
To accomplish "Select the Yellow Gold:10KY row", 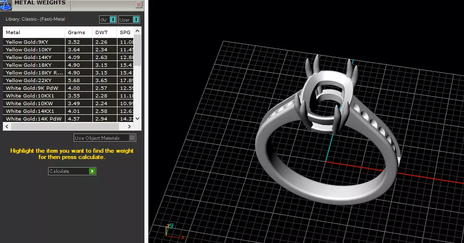I will pyautogui.click(x=68, y=49).
